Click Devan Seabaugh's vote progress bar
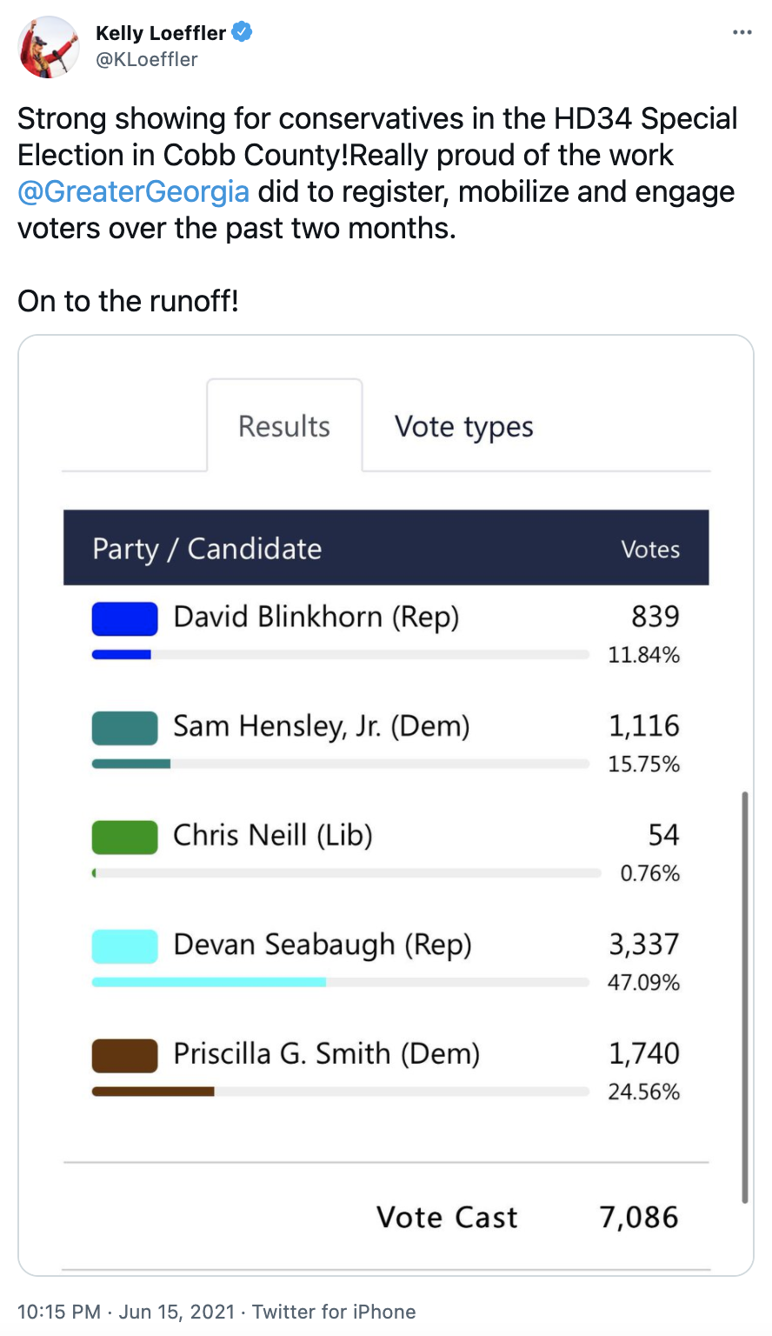This screenshot has height=1336, width=772. (340, 982)
